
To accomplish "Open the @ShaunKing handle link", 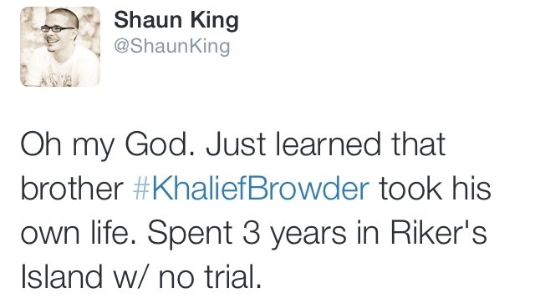I will coord(172,47).
